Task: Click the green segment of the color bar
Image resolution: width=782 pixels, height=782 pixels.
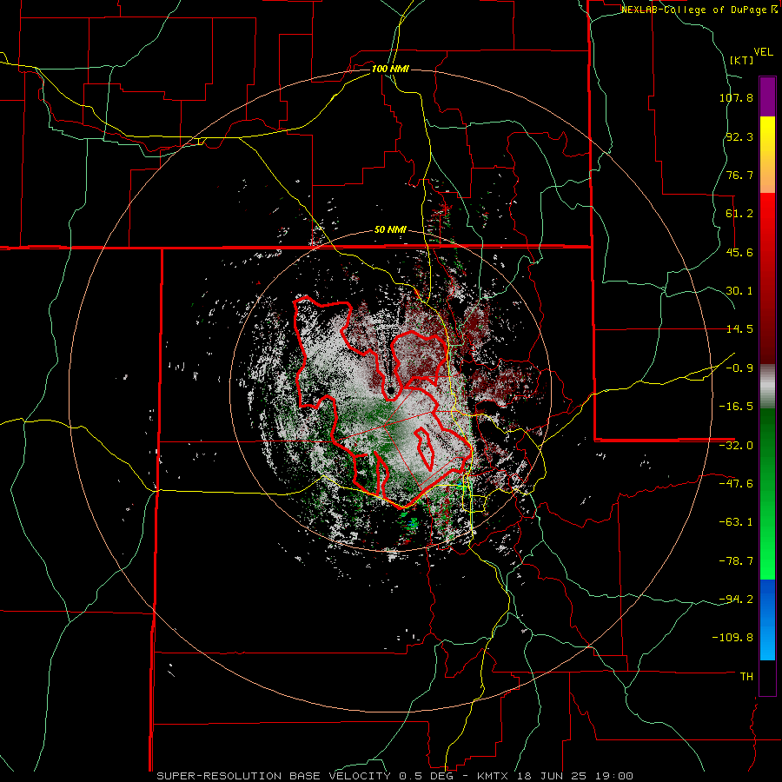Action: tap(767, 494)
